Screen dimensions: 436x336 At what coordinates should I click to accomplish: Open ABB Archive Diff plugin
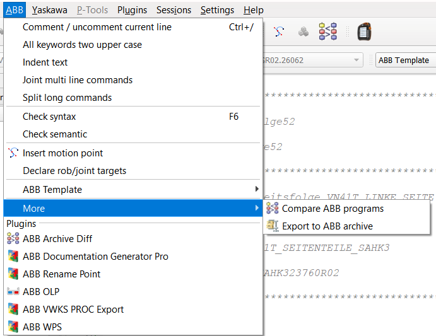pos(133,239)
